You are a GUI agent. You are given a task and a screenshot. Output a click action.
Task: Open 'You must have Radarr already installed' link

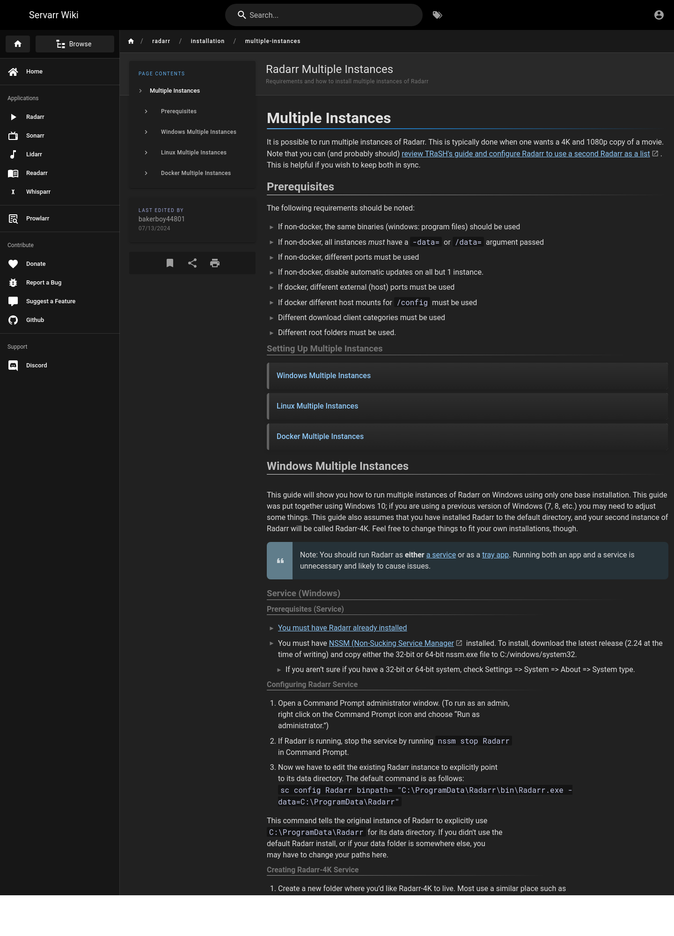[x=342, y=628]
